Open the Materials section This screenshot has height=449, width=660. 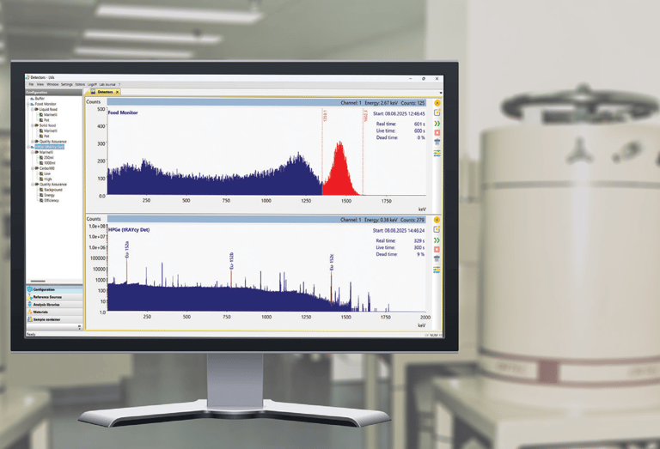tap(54, 312)
